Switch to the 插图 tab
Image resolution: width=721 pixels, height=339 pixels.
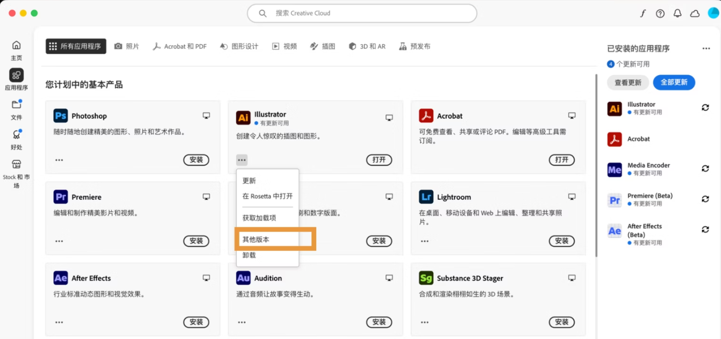[323, 47]
